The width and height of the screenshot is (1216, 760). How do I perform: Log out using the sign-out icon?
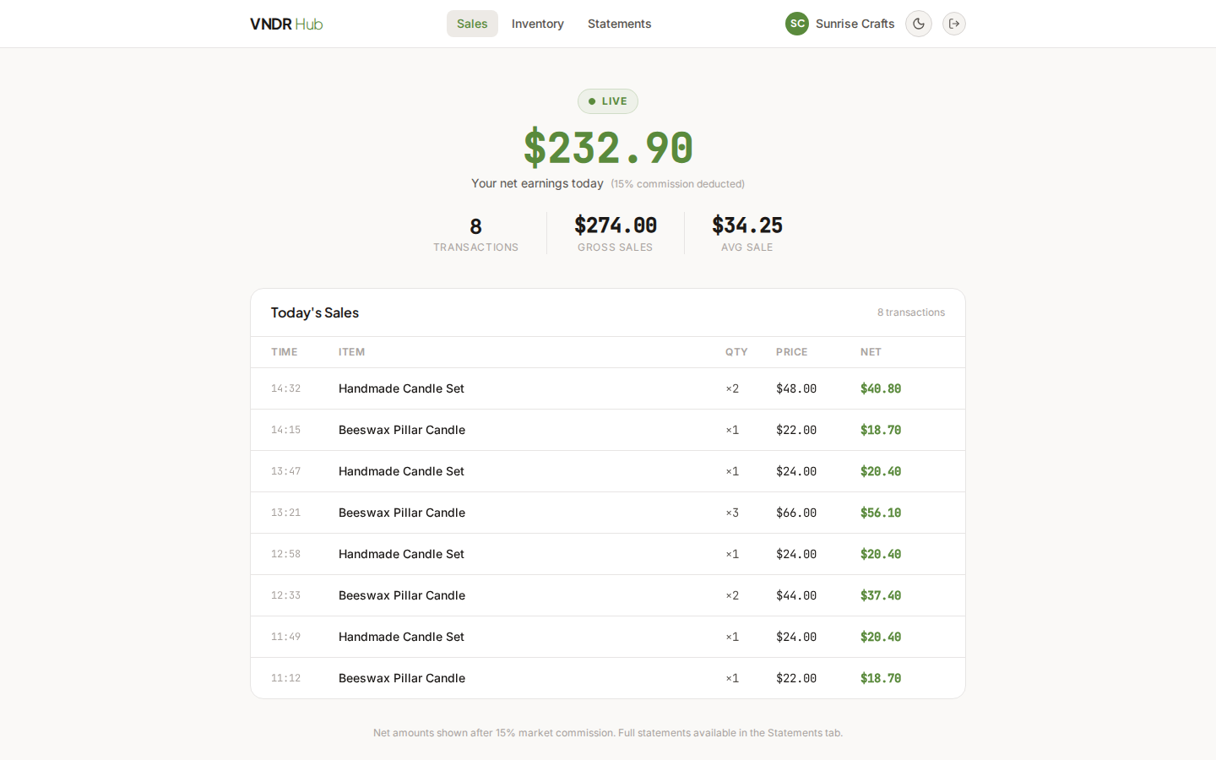pos(954,24)
